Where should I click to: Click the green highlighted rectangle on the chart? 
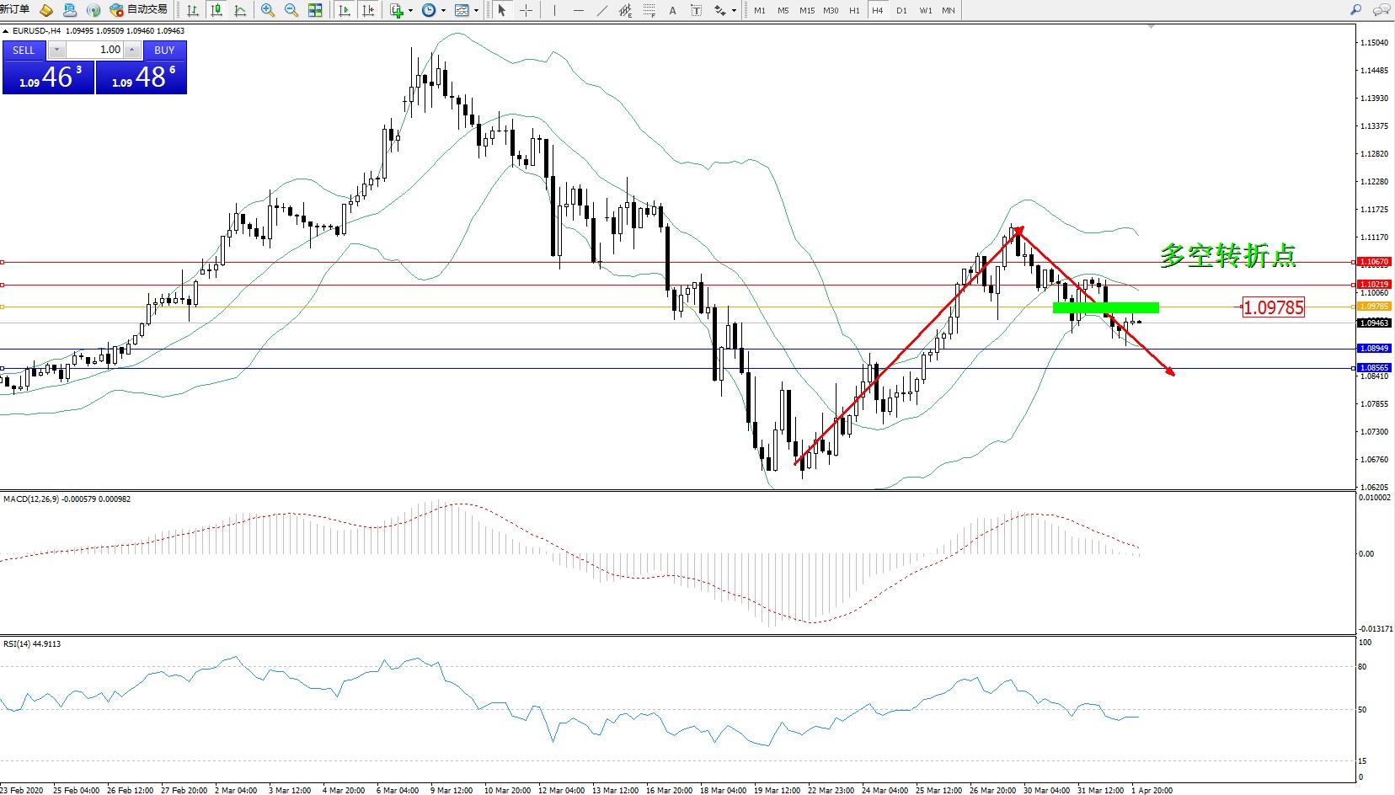click(1105, 307)
